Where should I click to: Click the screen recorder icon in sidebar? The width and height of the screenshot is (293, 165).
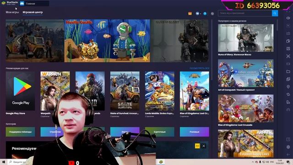point(288,64)
